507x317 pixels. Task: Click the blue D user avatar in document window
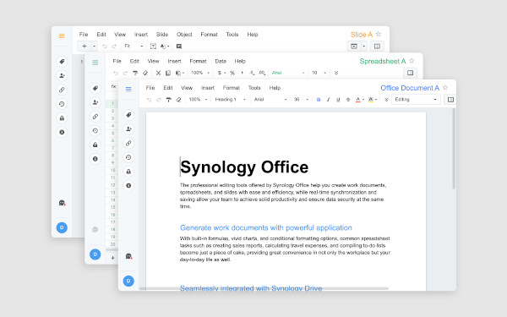pyautogui.click(x=128, y=281)
